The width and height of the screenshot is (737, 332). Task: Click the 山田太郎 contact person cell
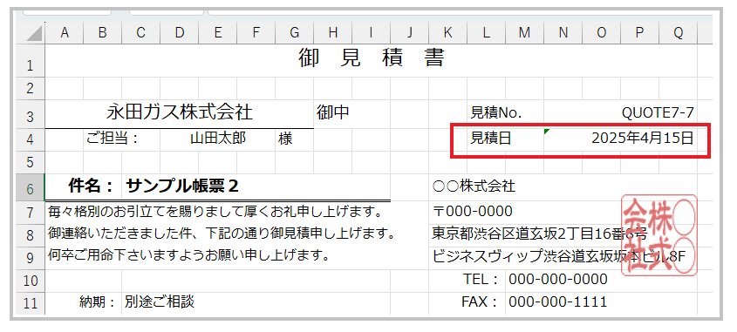point(218,139)
